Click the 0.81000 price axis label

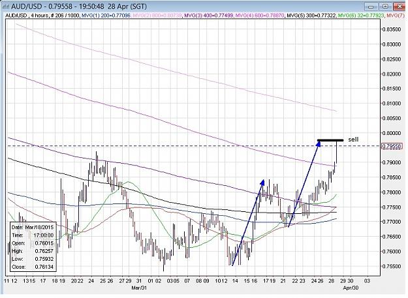tap(392, 104)
